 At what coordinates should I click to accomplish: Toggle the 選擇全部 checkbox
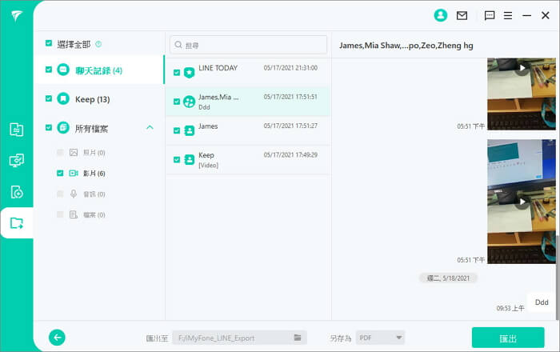pos(49,44)
